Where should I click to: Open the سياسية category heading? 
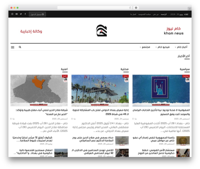pos(185,69)
